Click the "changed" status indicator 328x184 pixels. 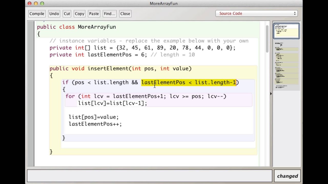(288, 176)
